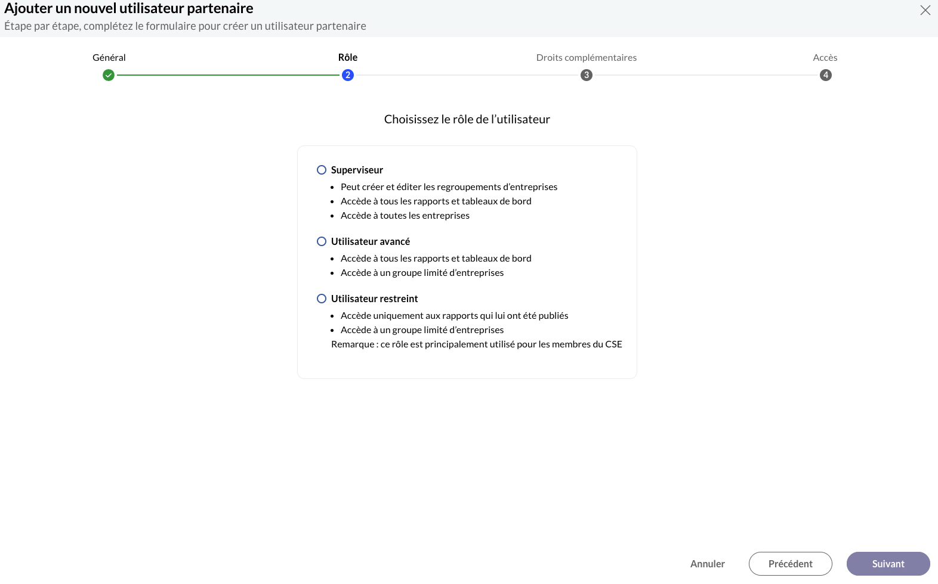Select the Rôle step label

point(348,57)
